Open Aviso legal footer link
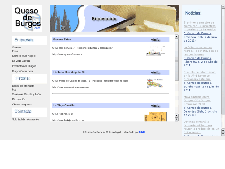The image size is (225, 169). (115, 132)
